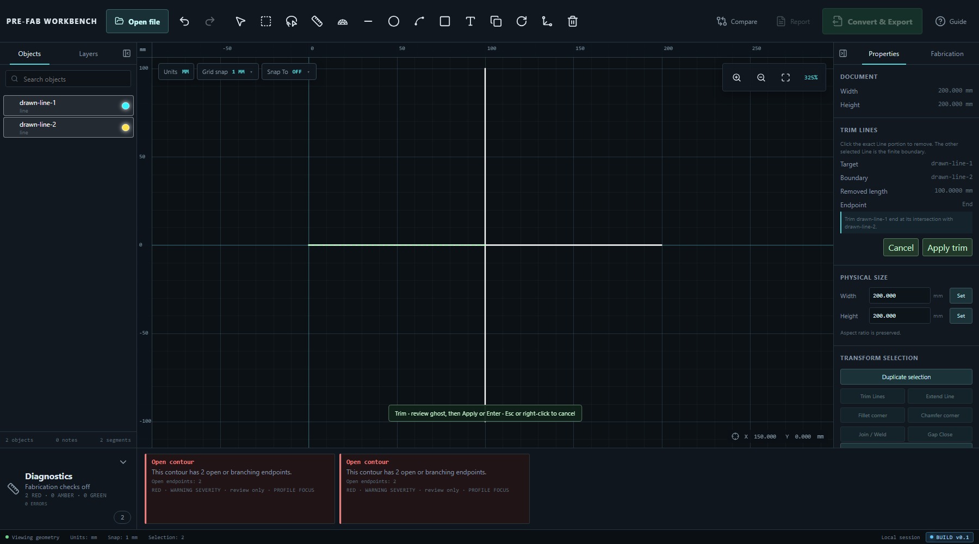Zoom out of the canvas
979x544 pixels.
[761, 78]
